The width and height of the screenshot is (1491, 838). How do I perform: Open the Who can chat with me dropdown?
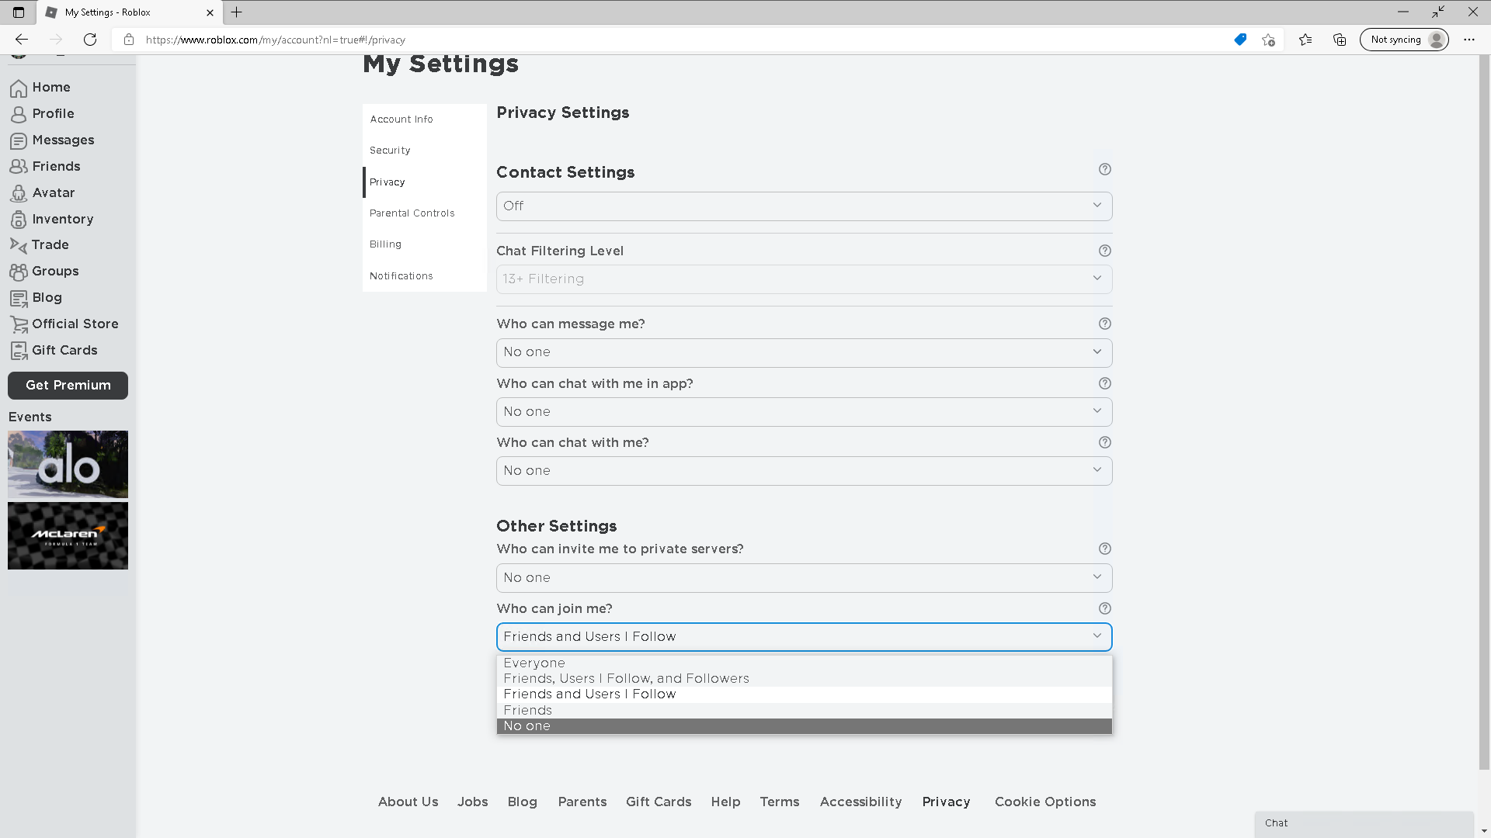(804, 471)
